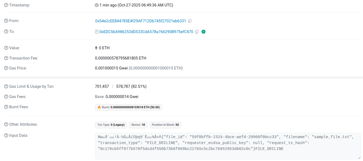Click the green verified checkmark beside To address
This screenshot has height=161, width=363.
(204, 31)
